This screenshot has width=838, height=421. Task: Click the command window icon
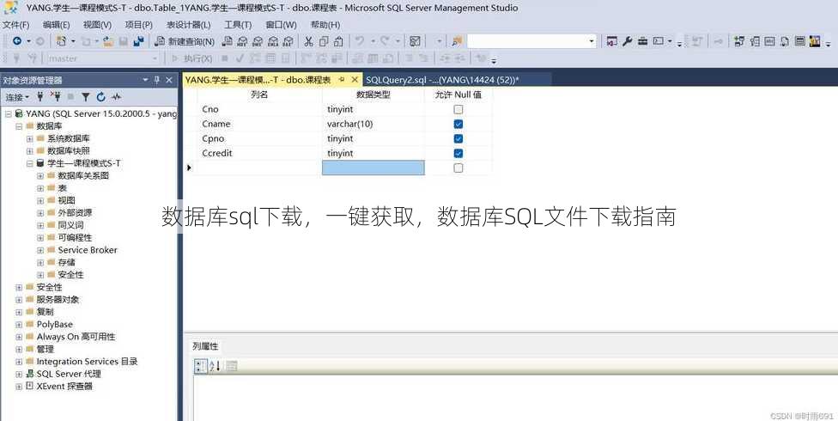click(x=659, y=41)
